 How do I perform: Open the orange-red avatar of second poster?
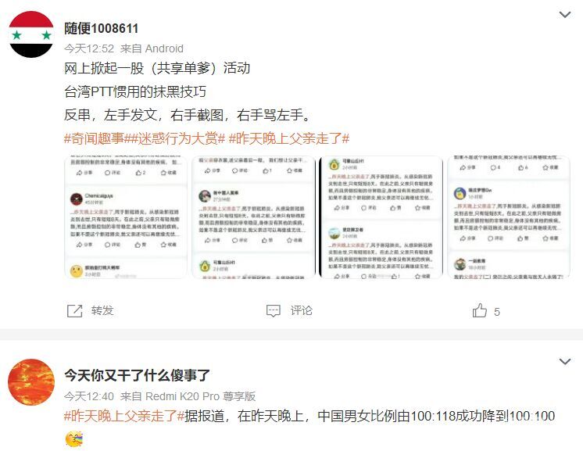pos(31,382)
